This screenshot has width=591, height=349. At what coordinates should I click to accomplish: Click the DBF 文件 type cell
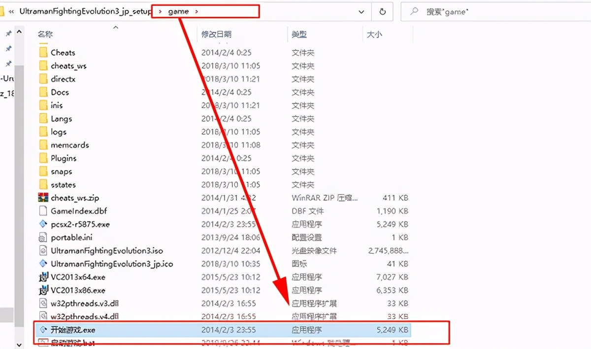coord(308,211)
